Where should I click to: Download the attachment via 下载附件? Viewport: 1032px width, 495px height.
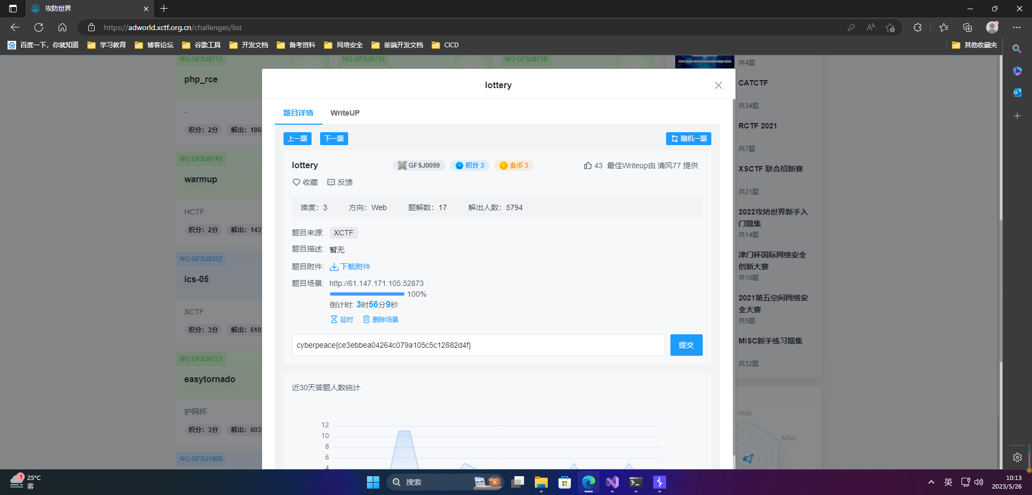[x=350, y=267]
